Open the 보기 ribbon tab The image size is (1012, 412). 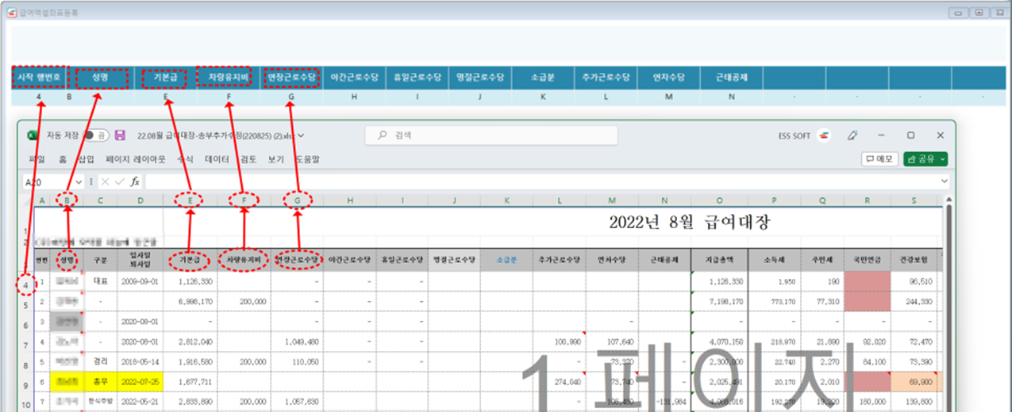275,159
